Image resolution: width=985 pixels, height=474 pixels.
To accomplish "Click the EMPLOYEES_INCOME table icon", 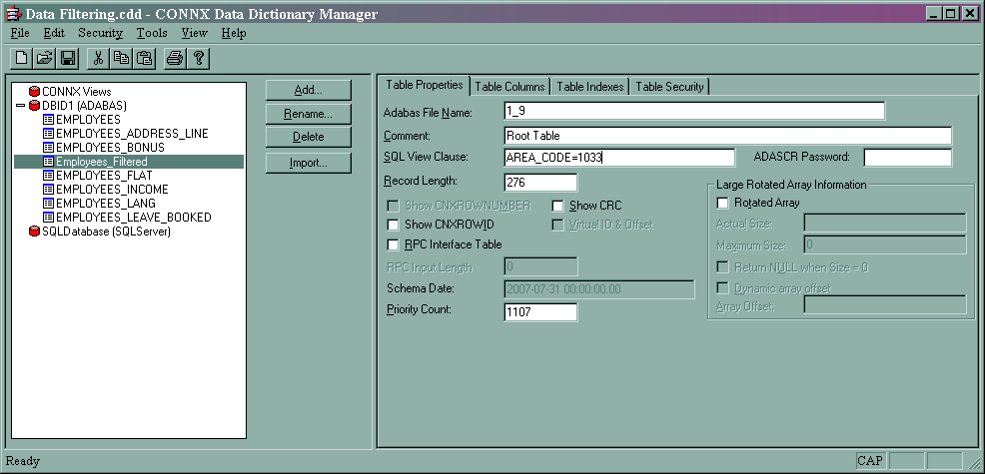I will [x=48, y=189].
